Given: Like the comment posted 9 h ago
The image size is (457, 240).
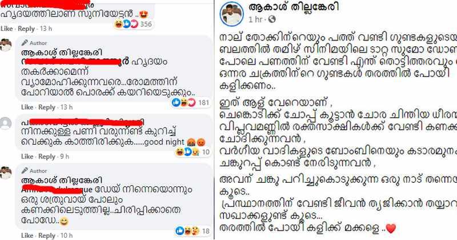Looking at the screenshot, I should pyautogui.click(x=27, y=157).
